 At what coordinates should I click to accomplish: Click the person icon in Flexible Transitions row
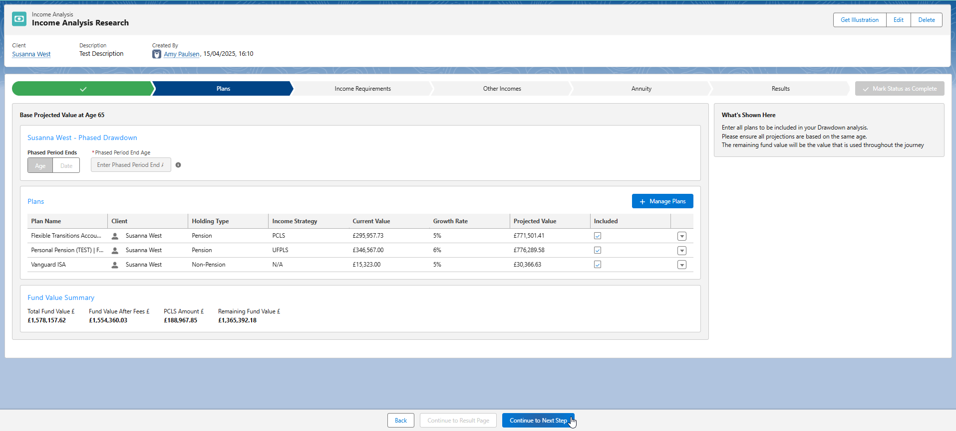coord(115,236)
